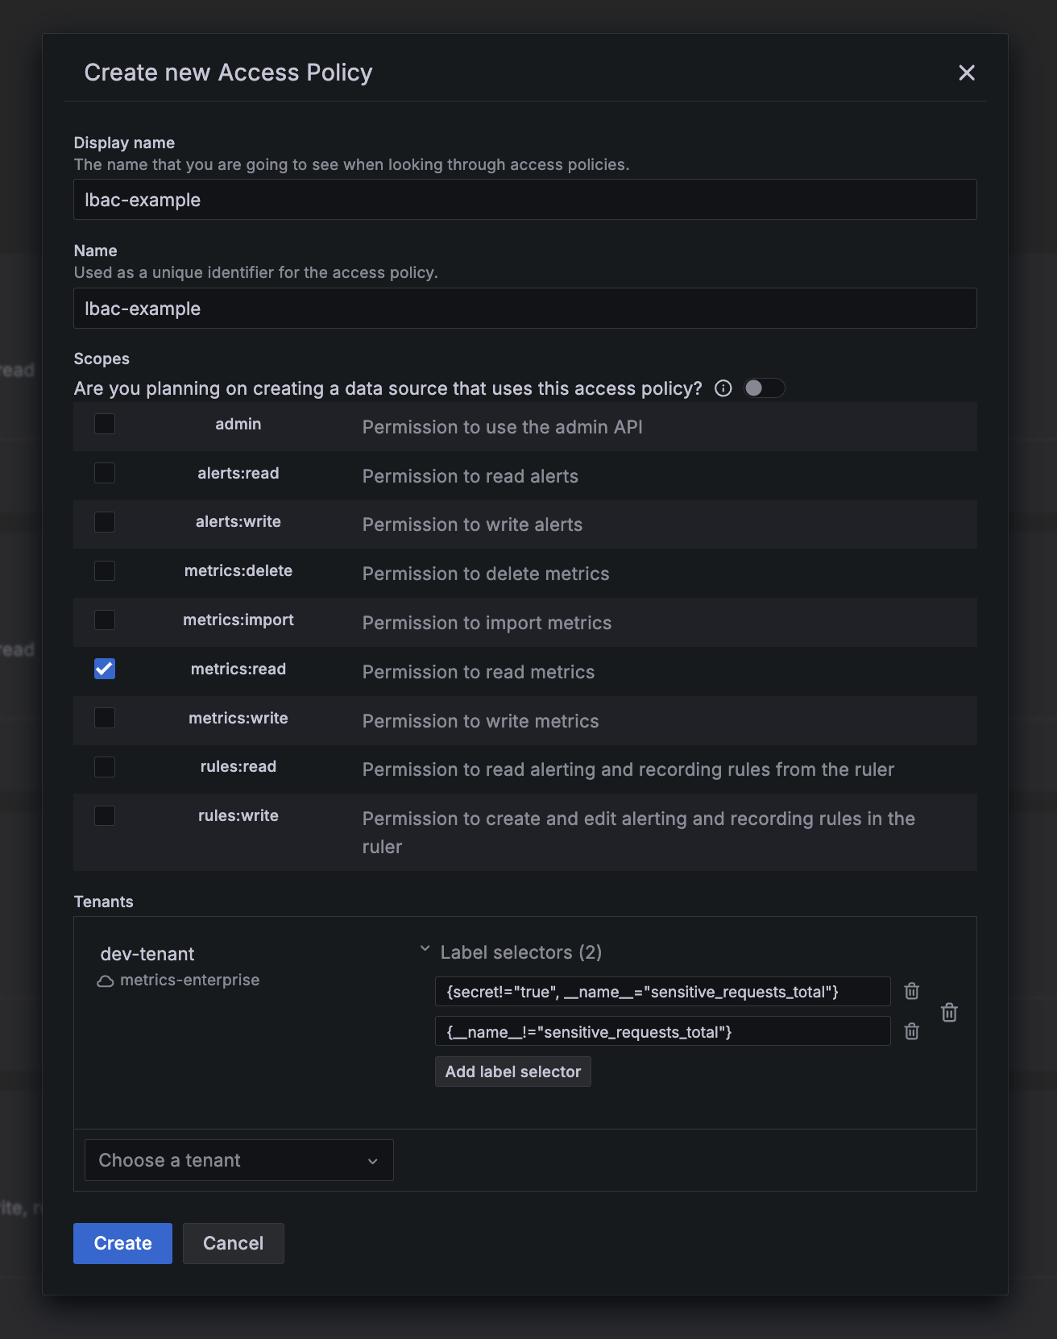Screen dimensions: 1057x1339
Task: Click the metrics-enterprise cloud icon
Action: coord(106,980)
